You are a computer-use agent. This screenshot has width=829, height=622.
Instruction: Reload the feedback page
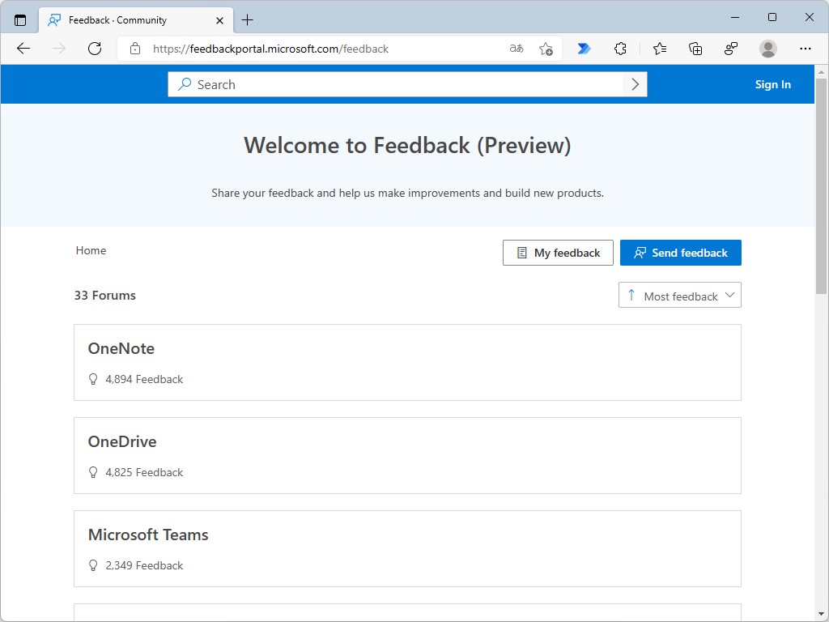pos(95,49)
